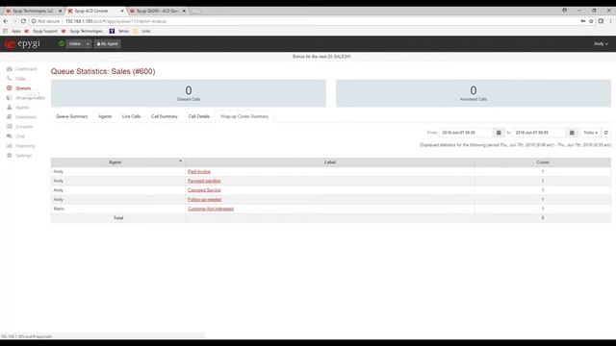
Task: Click the Count column header
Action: [543, 162]
